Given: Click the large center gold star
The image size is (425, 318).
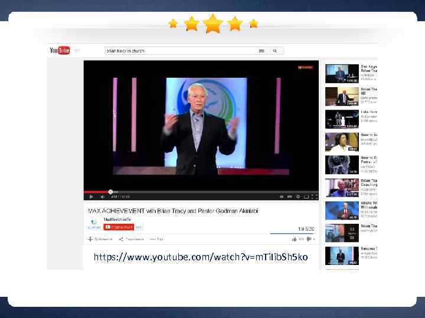Looking at the screenshot, I should point(213,24).
